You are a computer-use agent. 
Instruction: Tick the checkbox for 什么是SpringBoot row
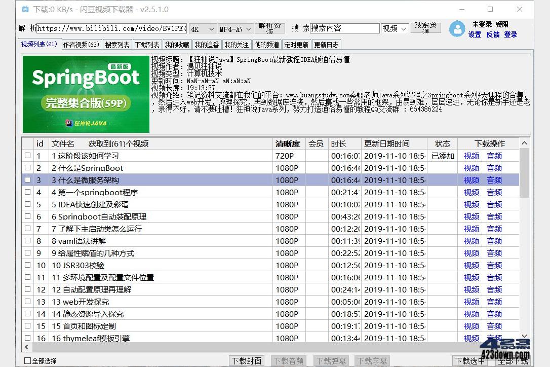(x=28, y=167)
